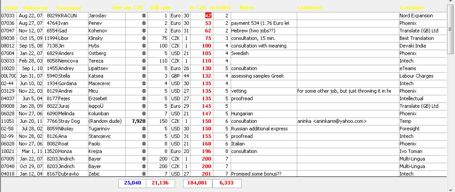
Task: Select order 07005 cell
Action: coord(8,159)
